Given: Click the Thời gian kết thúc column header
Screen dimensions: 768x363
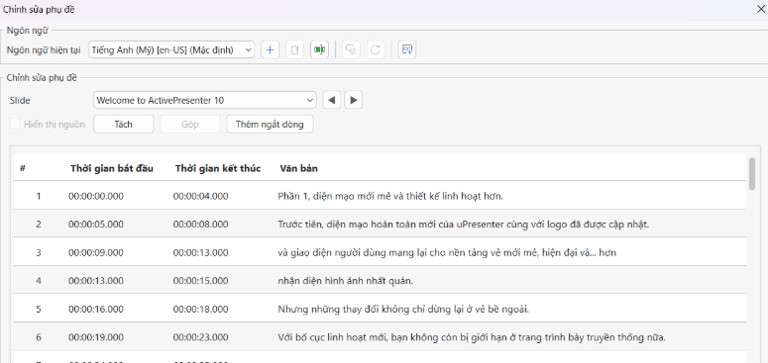Looking at the screenshot, I should [218, 168].
